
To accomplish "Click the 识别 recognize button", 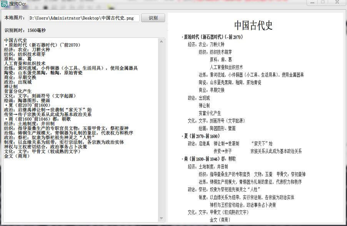I will tap(153, 18).
